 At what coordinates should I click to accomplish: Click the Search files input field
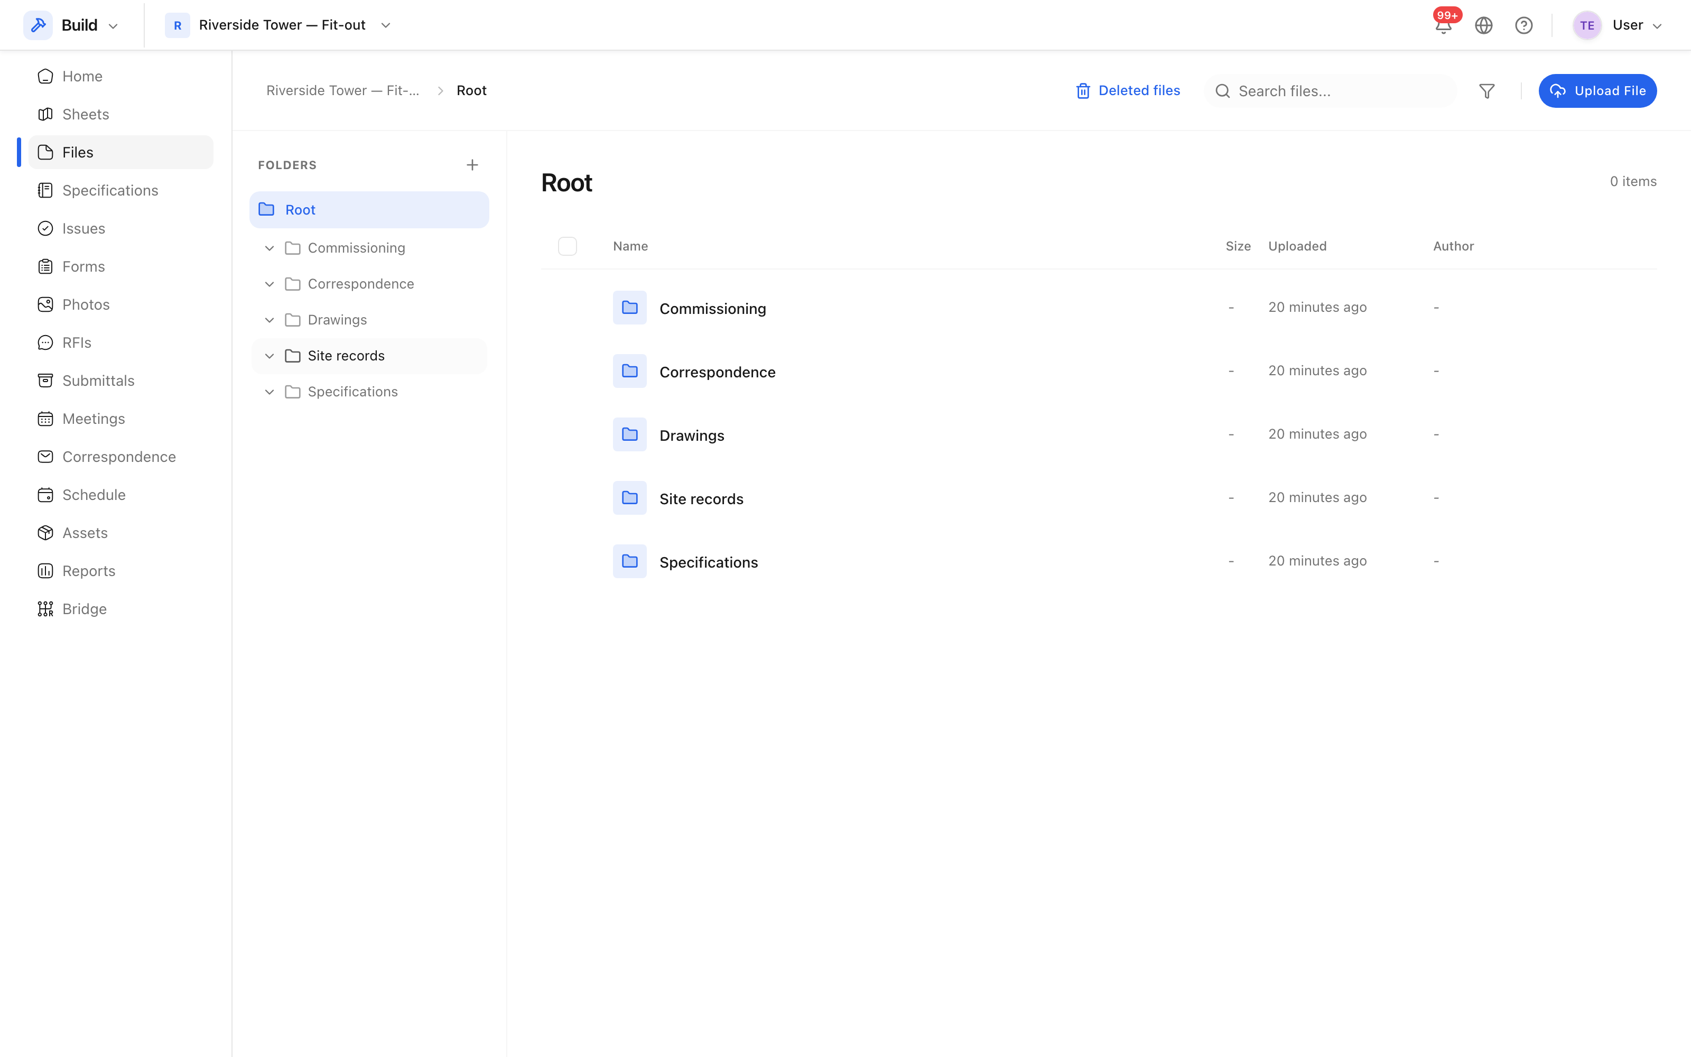(x=1331, y=91)
